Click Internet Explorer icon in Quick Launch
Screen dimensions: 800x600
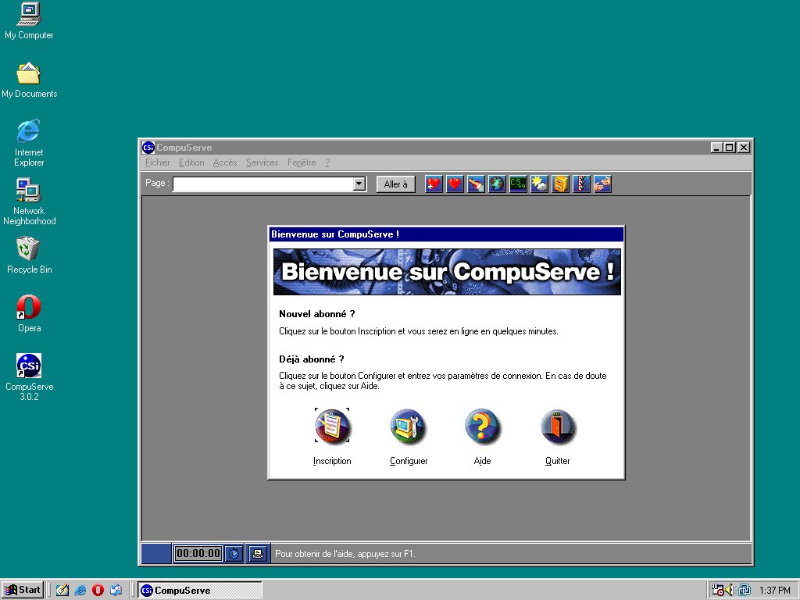(80, 591)
